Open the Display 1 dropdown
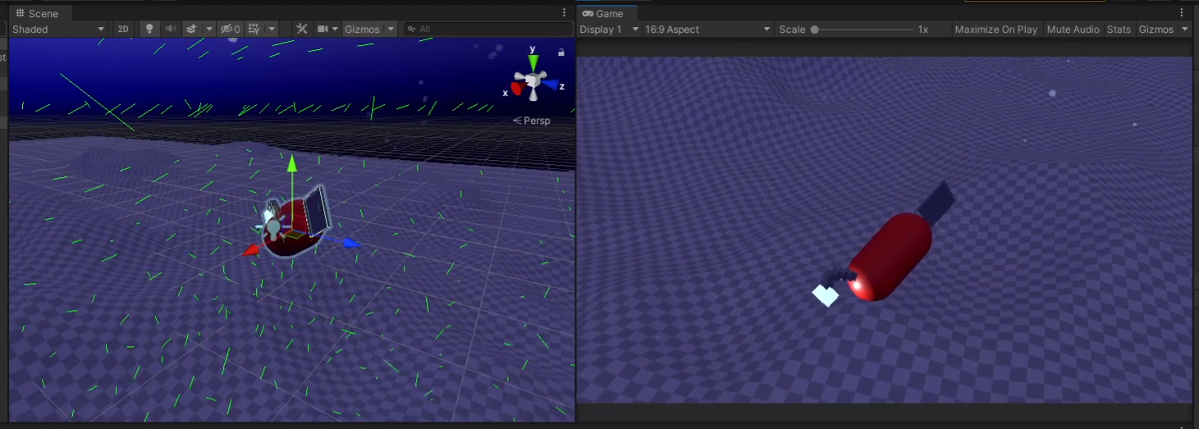This screenshot has height=429, width=1199. [608, 29]
